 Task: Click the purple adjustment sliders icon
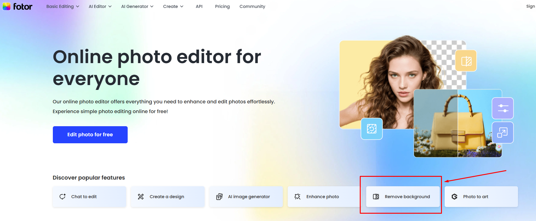(x=503, y=108)
